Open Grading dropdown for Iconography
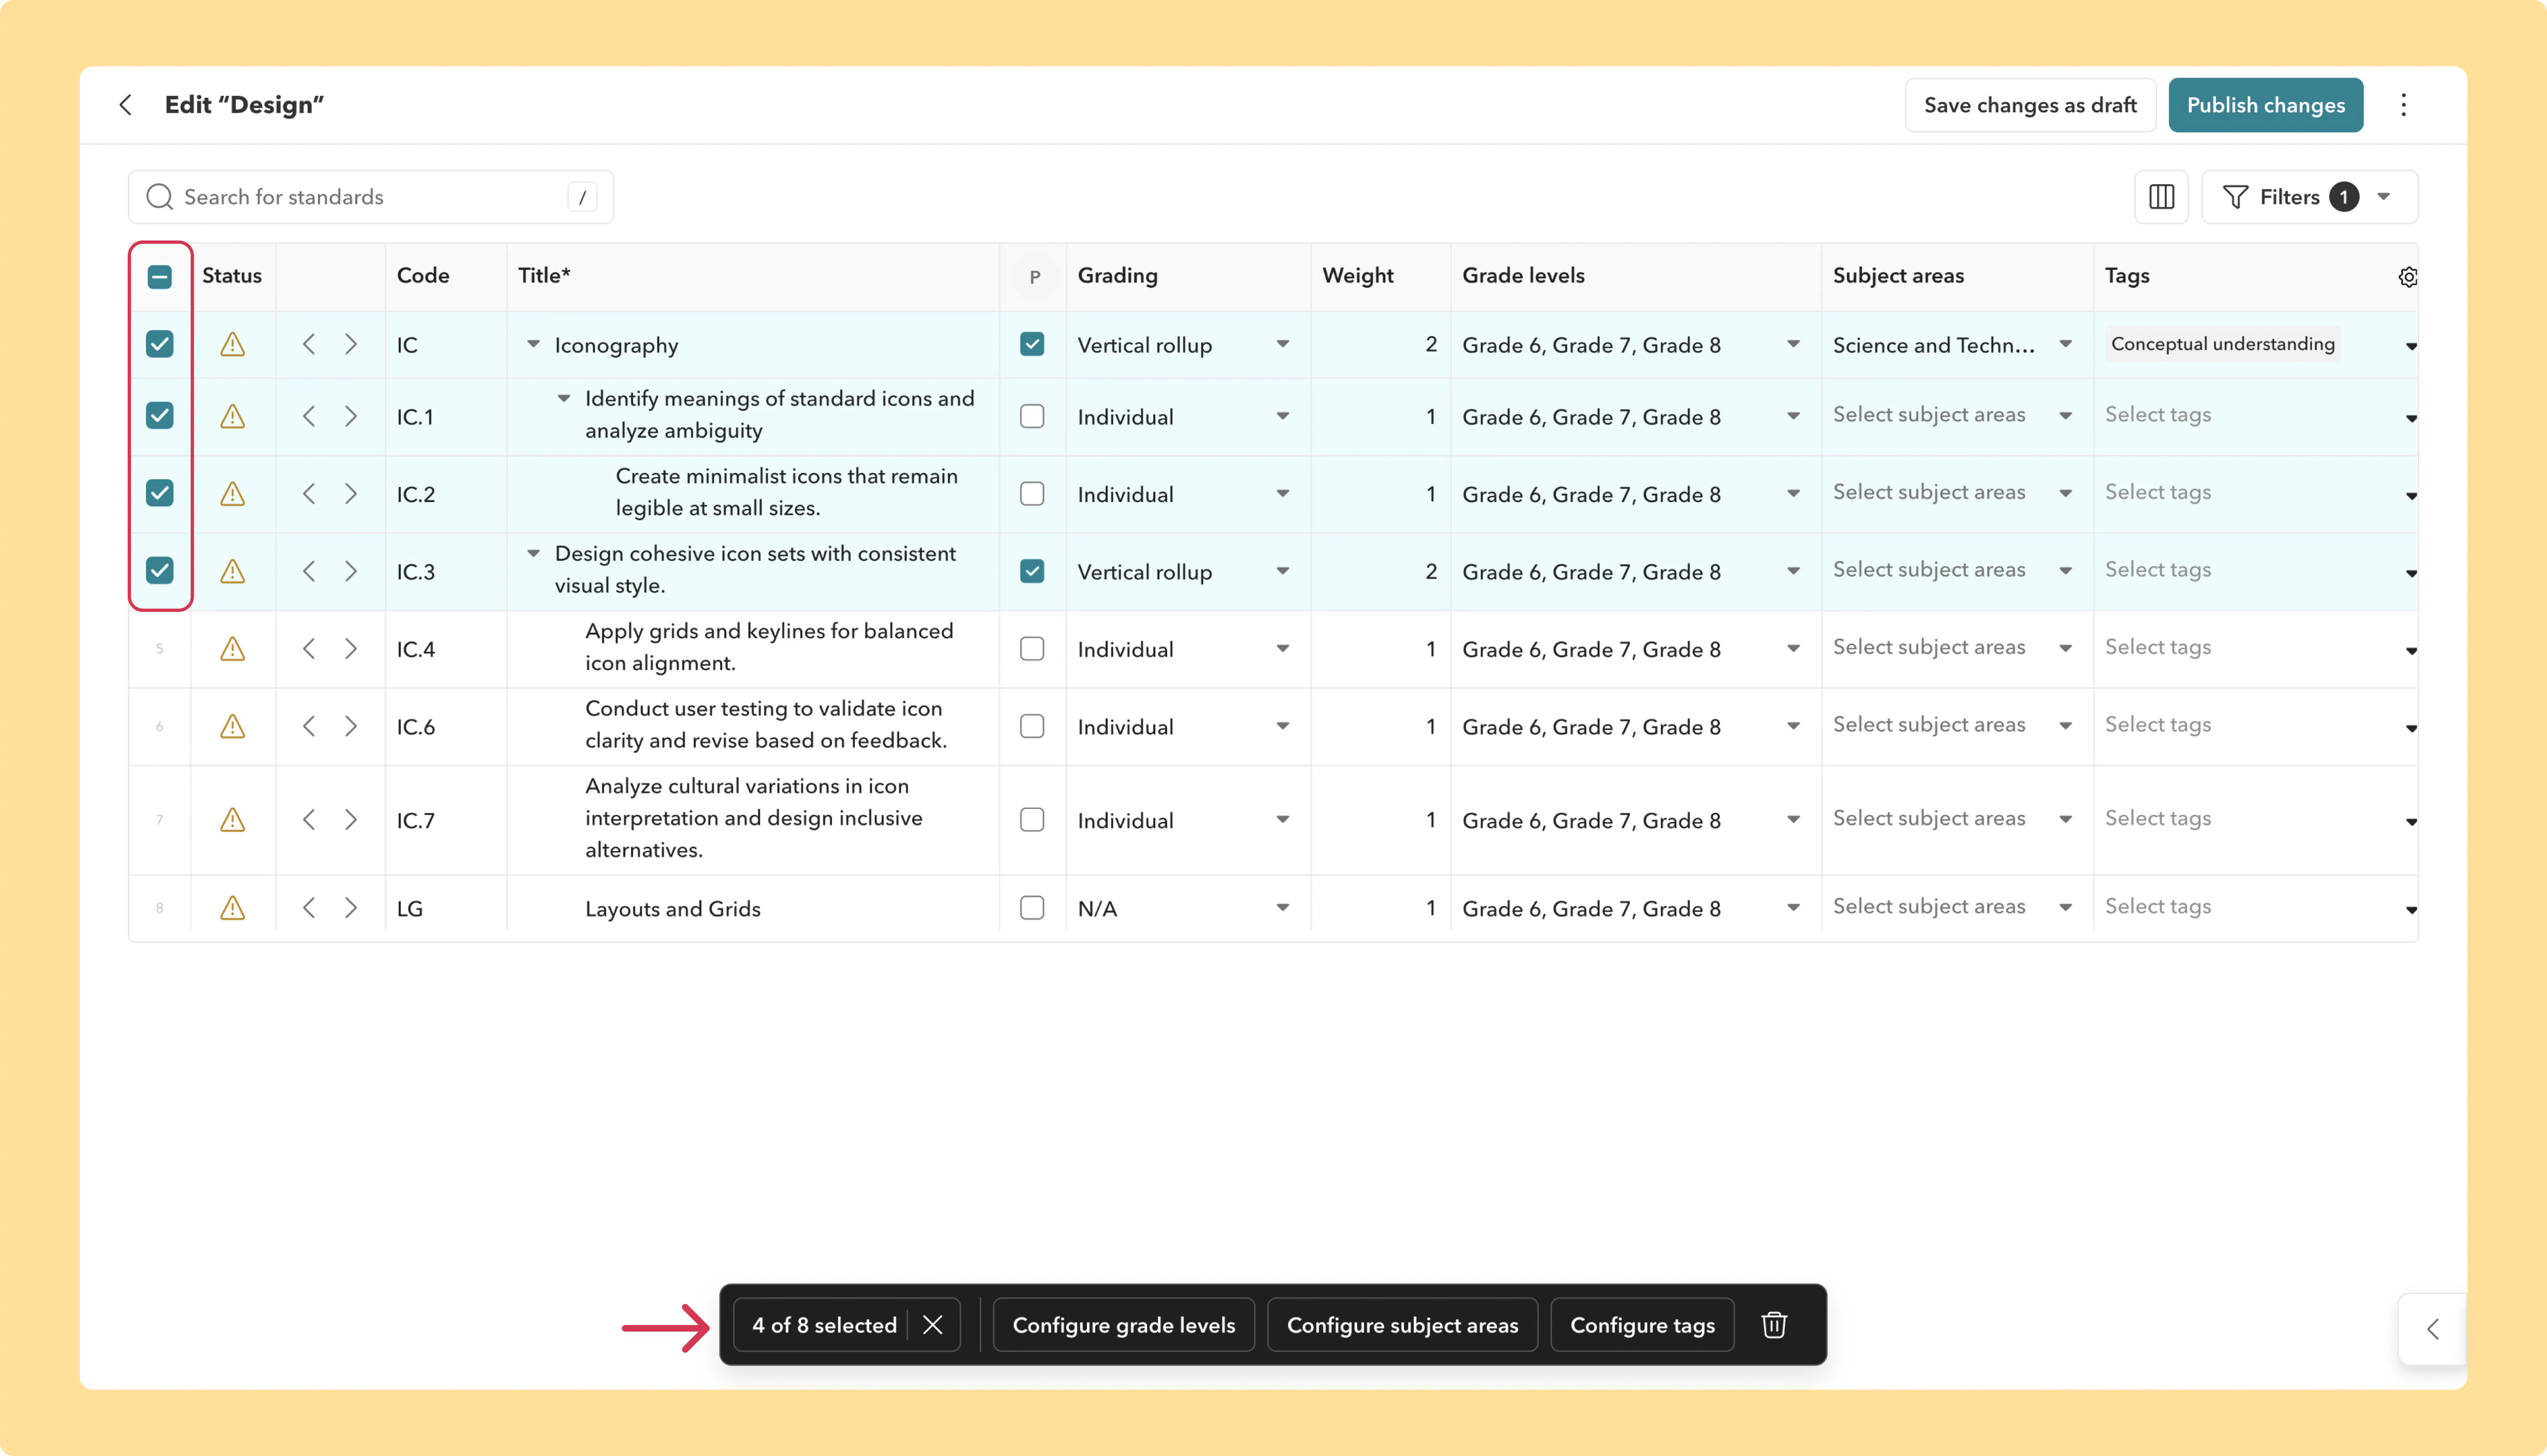 click(1283, 345)
